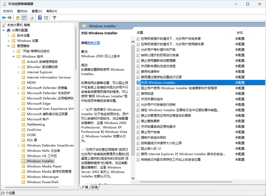266x196 pixels.
Task: Select 始终以提升的权限进行安装 policy
Action: click(x=160, y=55)
